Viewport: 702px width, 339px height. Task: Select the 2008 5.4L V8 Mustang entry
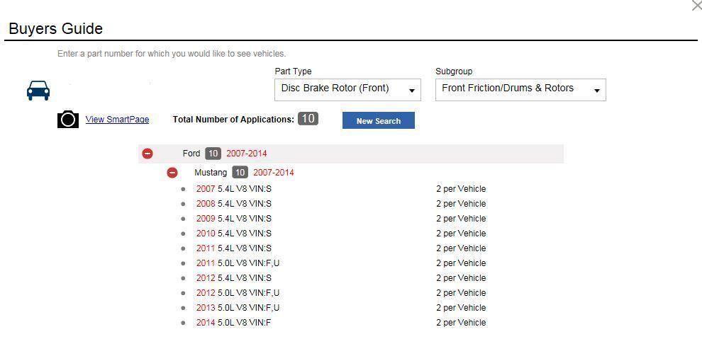[x=234, y=204]
